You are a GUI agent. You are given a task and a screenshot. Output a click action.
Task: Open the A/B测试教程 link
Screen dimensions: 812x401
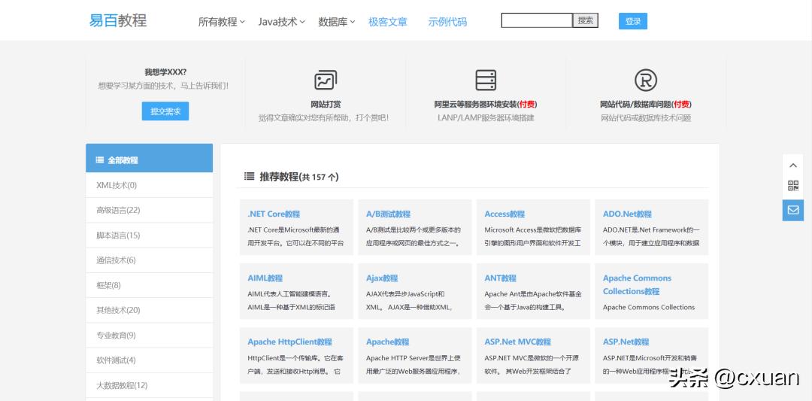pos(388,214)
